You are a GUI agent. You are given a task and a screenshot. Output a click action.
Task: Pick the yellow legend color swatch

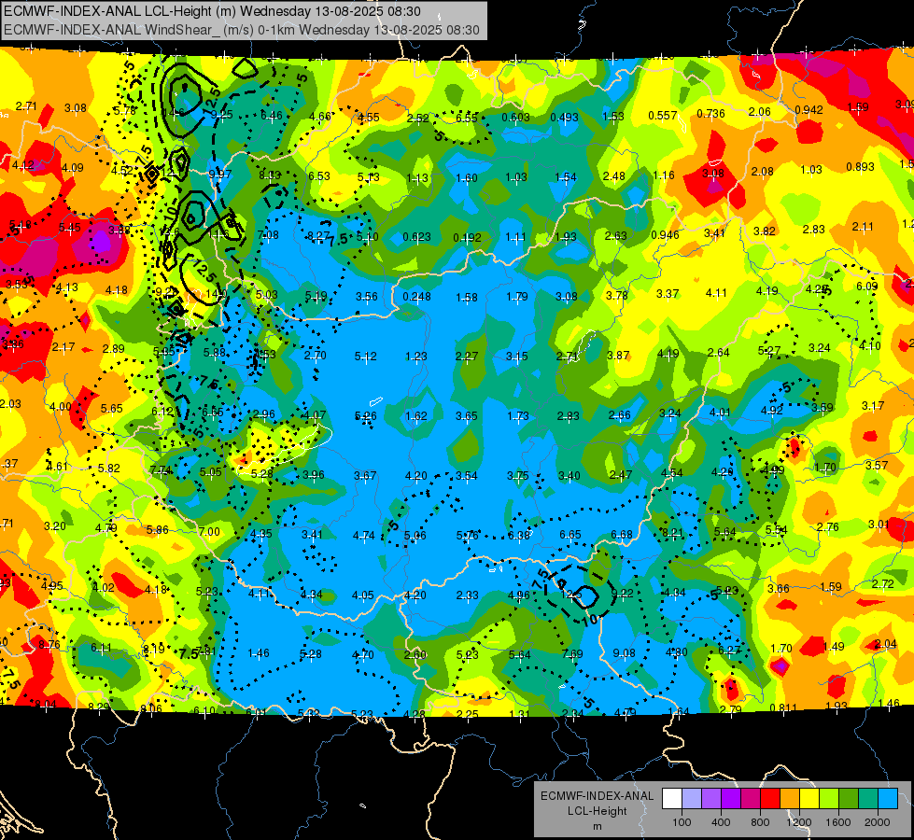(809, 799)
